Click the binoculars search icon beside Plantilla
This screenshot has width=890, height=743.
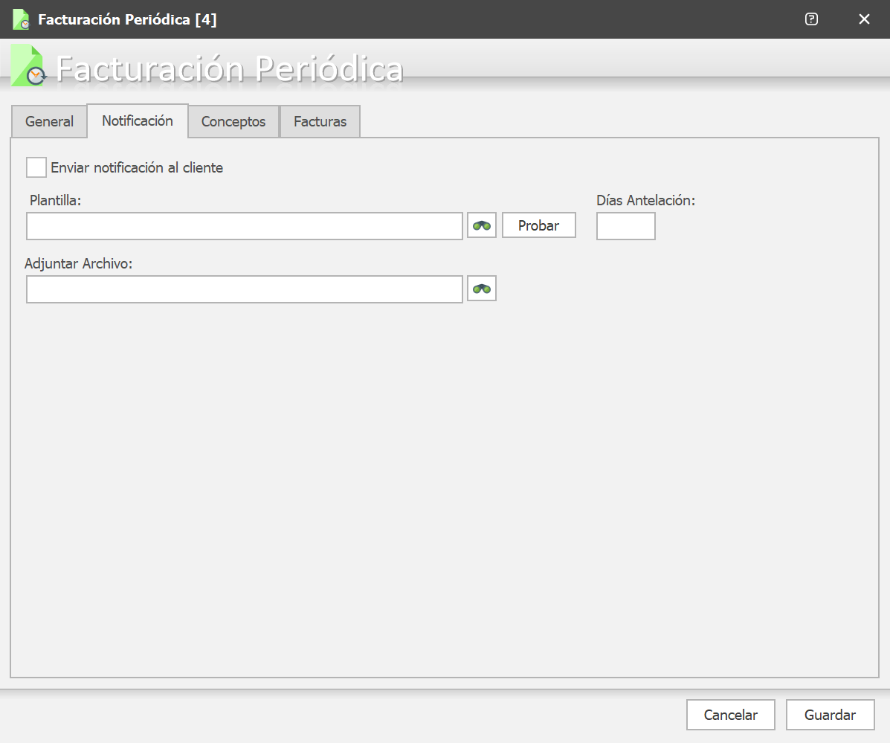tap(482, 225)
